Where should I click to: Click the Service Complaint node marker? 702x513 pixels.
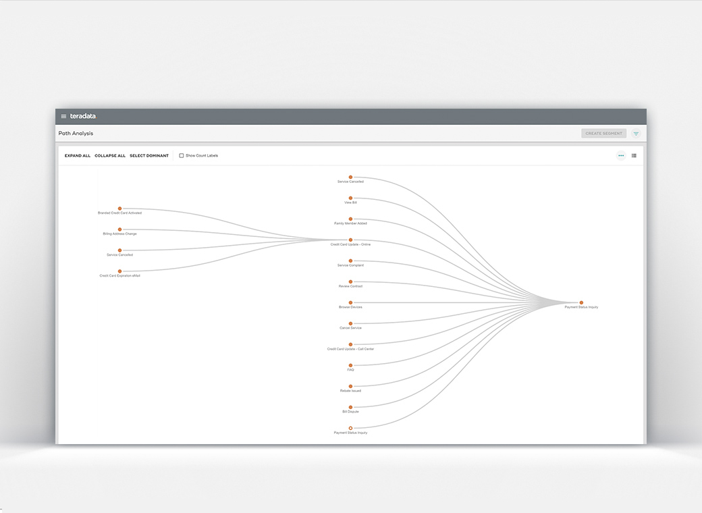click(350, 261)
